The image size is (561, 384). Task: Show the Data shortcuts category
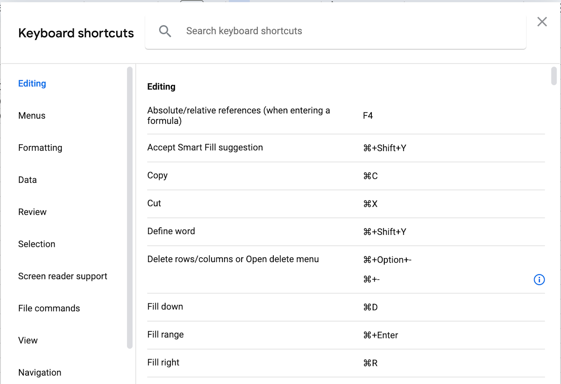pos(27,180)
